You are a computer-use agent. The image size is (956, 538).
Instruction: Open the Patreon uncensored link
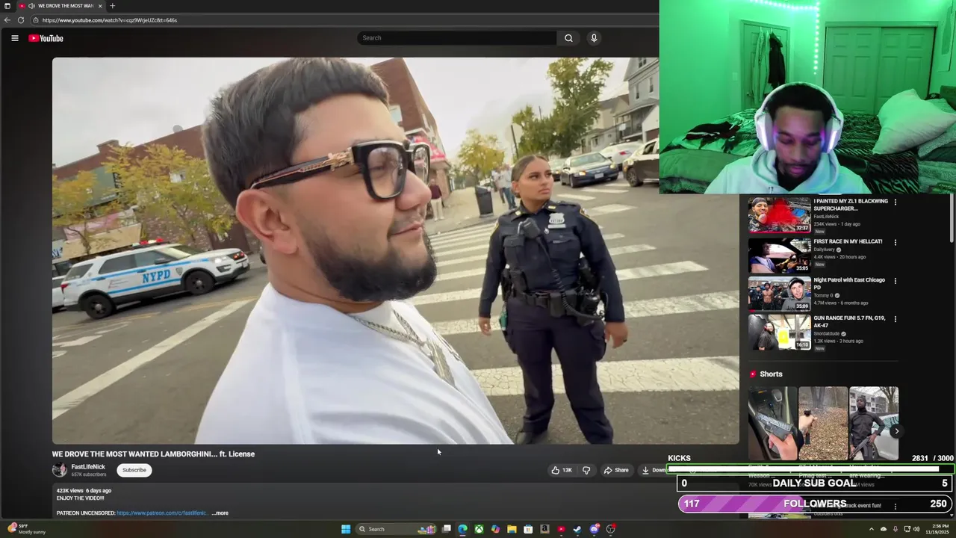pyautogui.click(x=162, y=513)
